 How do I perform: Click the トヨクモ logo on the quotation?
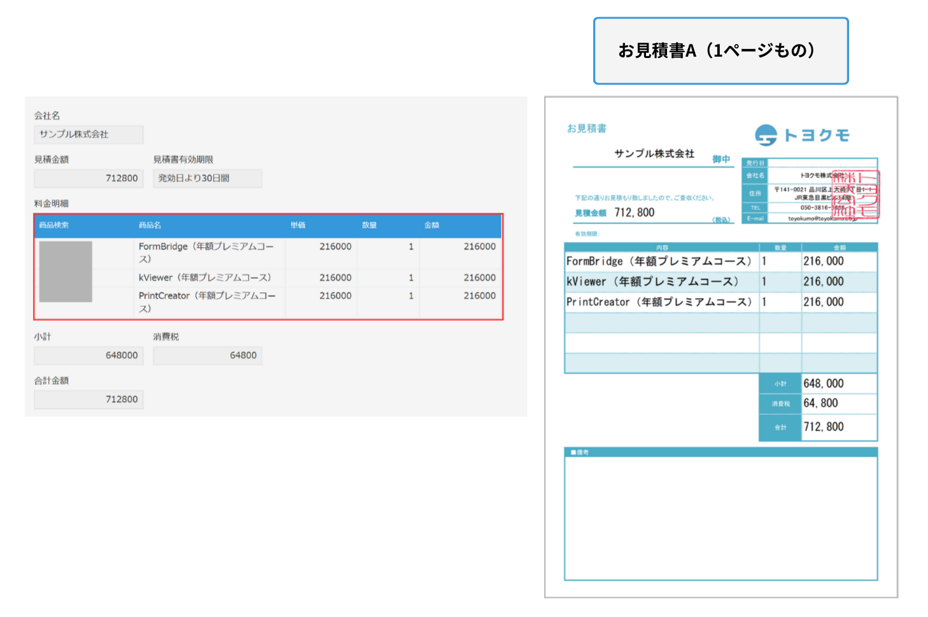click(x=802, y=135)
